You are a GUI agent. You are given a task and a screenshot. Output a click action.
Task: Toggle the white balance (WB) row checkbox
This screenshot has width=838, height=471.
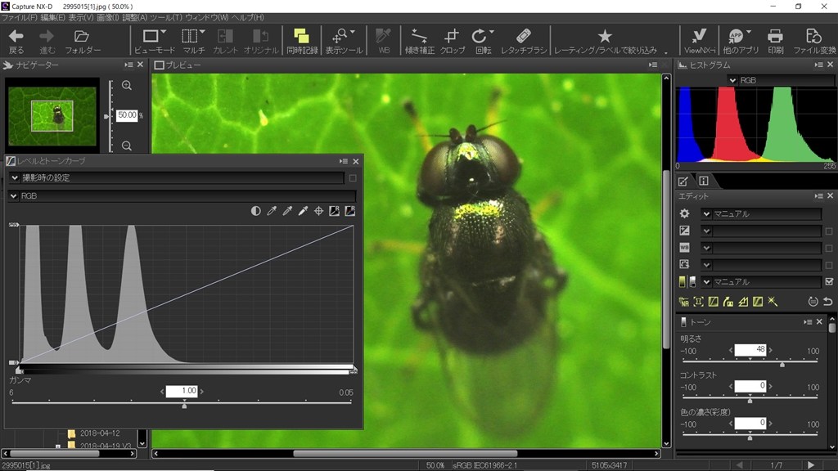click(829, 248)
